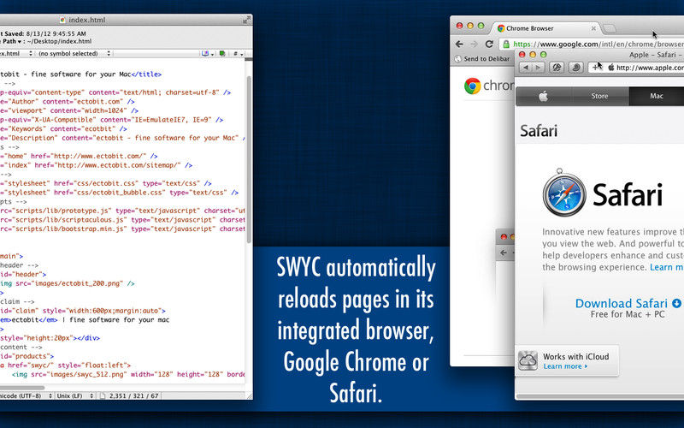The image size is (684, 428).
Task: Click the editor horizontal scrollbar thumb
Action: click(22, 388)
